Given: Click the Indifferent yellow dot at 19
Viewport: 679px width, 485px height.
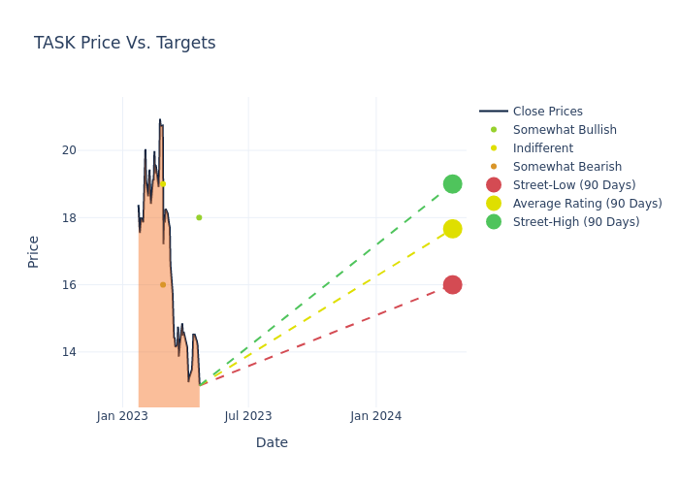Looking at the screenshot, I should 163,183.
